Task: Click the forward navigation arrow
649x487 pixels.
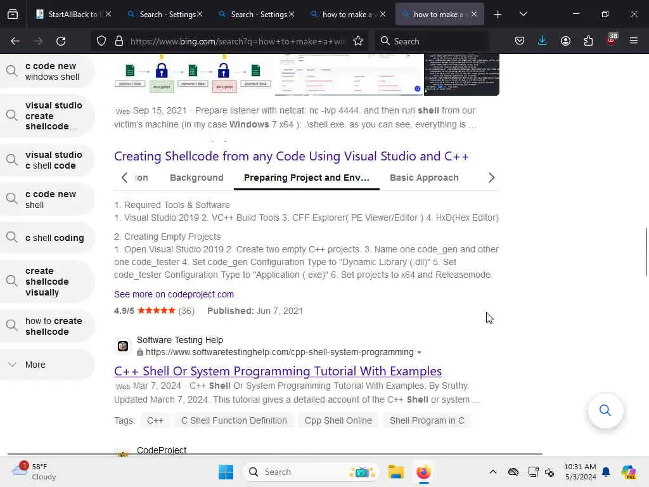Action: coord(38,41)
